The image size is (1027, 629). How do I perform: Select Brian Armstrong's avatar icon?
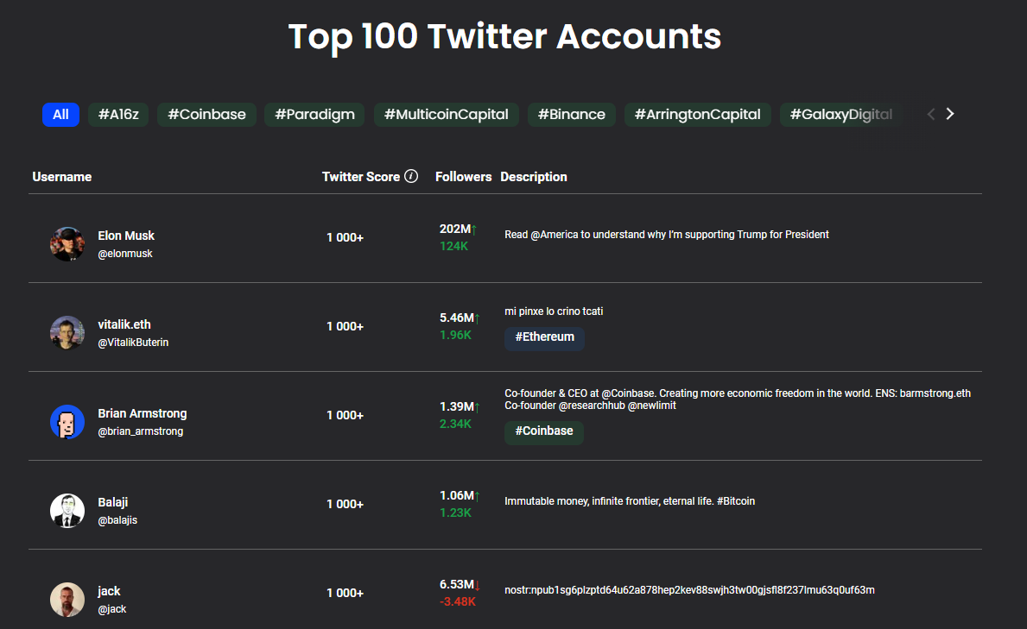(67, 422)
